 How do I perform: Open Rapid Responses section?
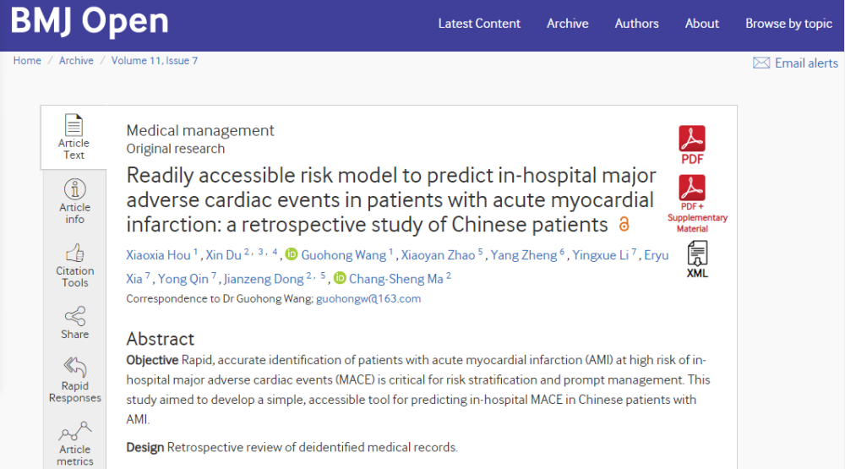coord(75,380)
